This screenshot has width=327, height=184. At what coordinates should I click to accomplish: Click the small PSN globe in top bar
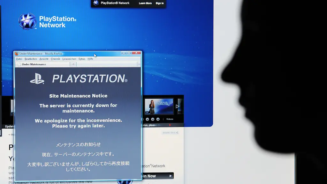point(96,3)
